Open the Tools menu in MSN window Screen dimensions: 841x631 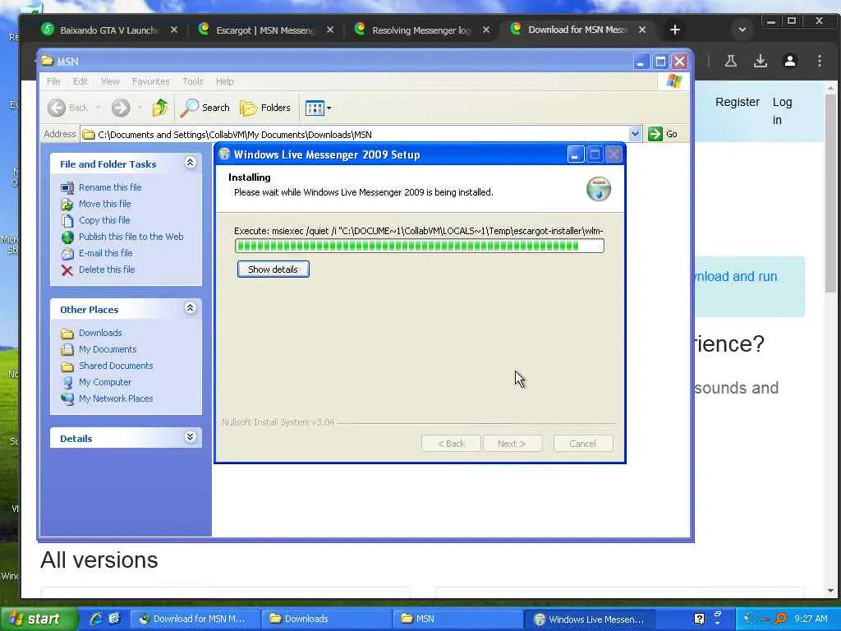[192, 81]
